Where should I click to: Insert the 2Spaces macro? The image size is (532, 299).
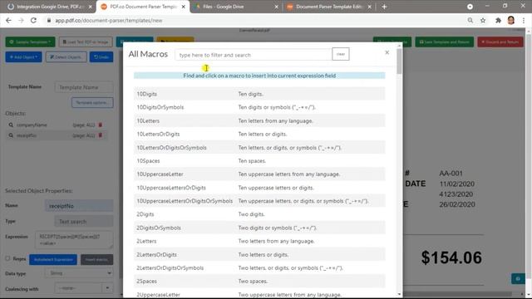259,281
